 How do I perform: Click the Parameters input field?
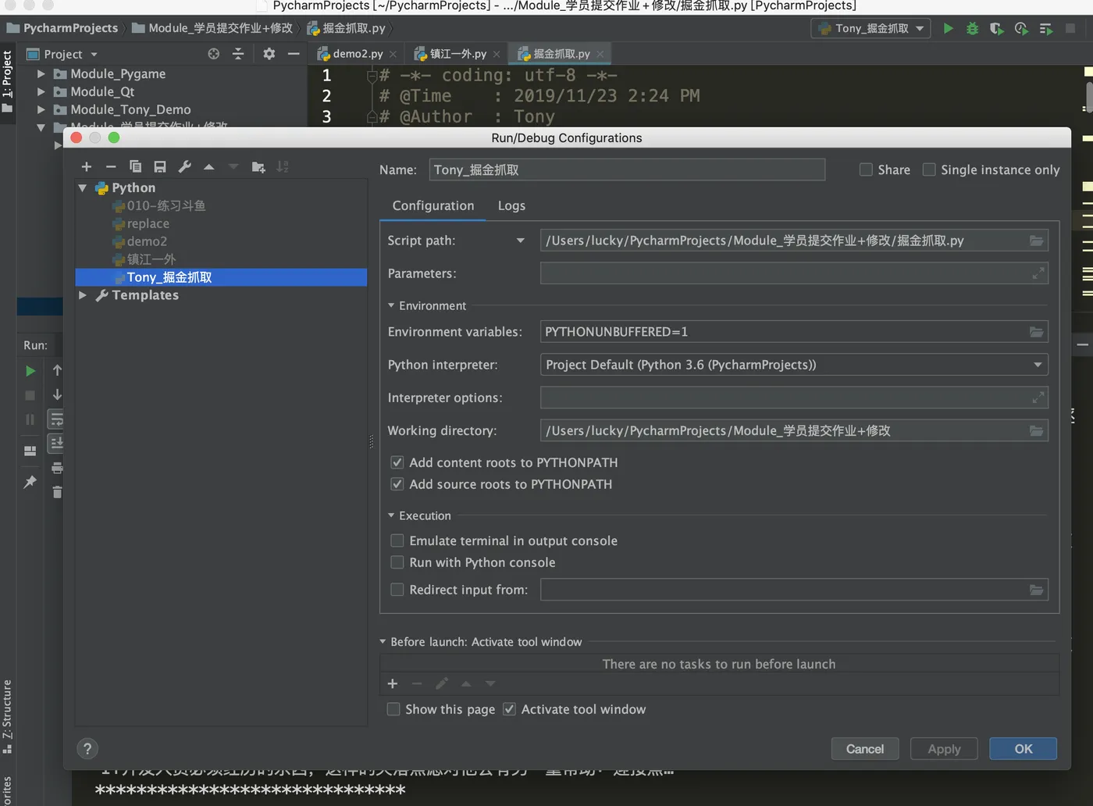(793, 273)
